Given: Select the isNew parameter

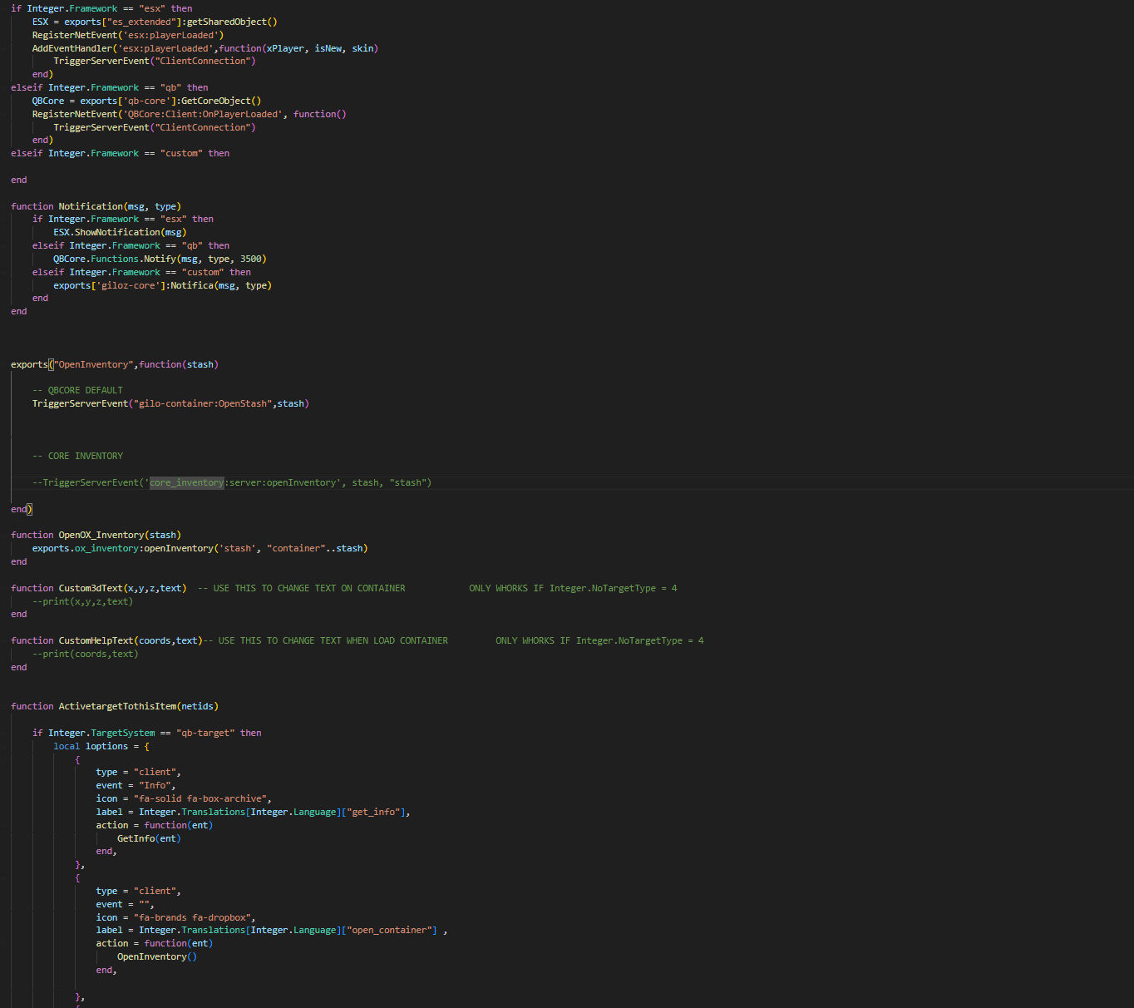Looking at the screenshot, I should 328,48.
